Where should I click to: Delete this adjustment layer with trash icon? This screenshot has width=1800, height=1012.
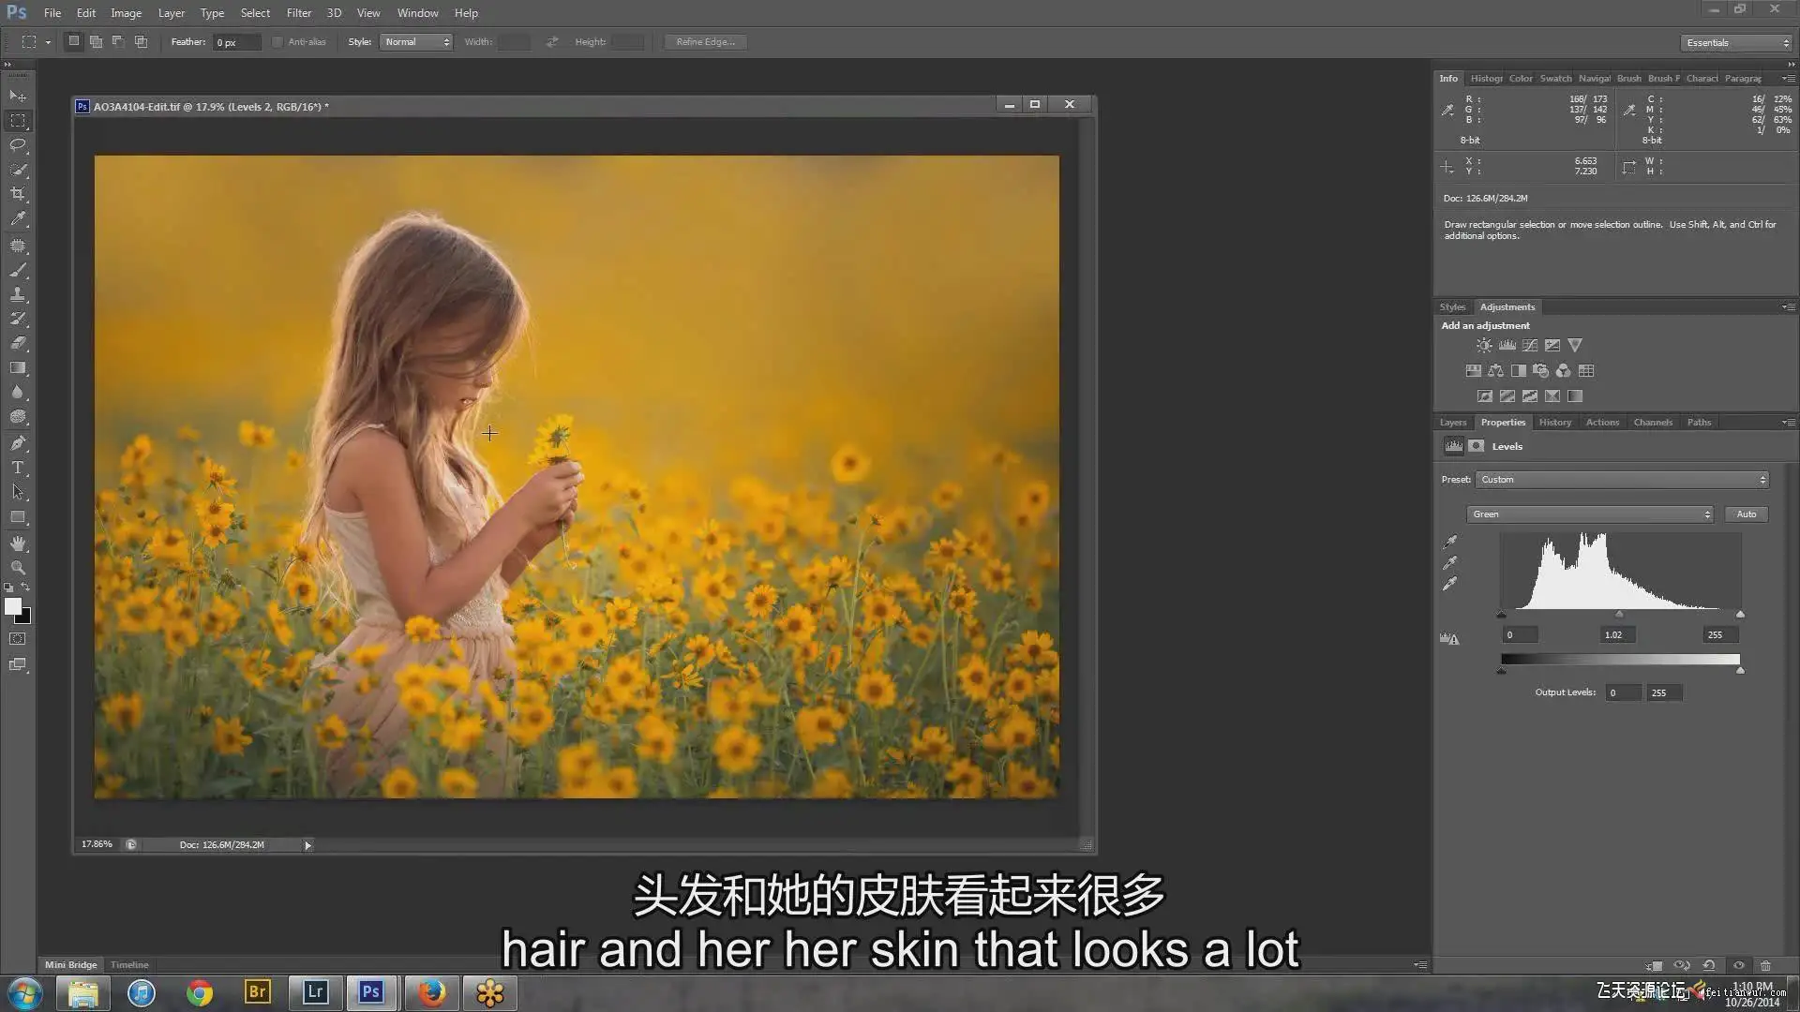click(1766, 965)
